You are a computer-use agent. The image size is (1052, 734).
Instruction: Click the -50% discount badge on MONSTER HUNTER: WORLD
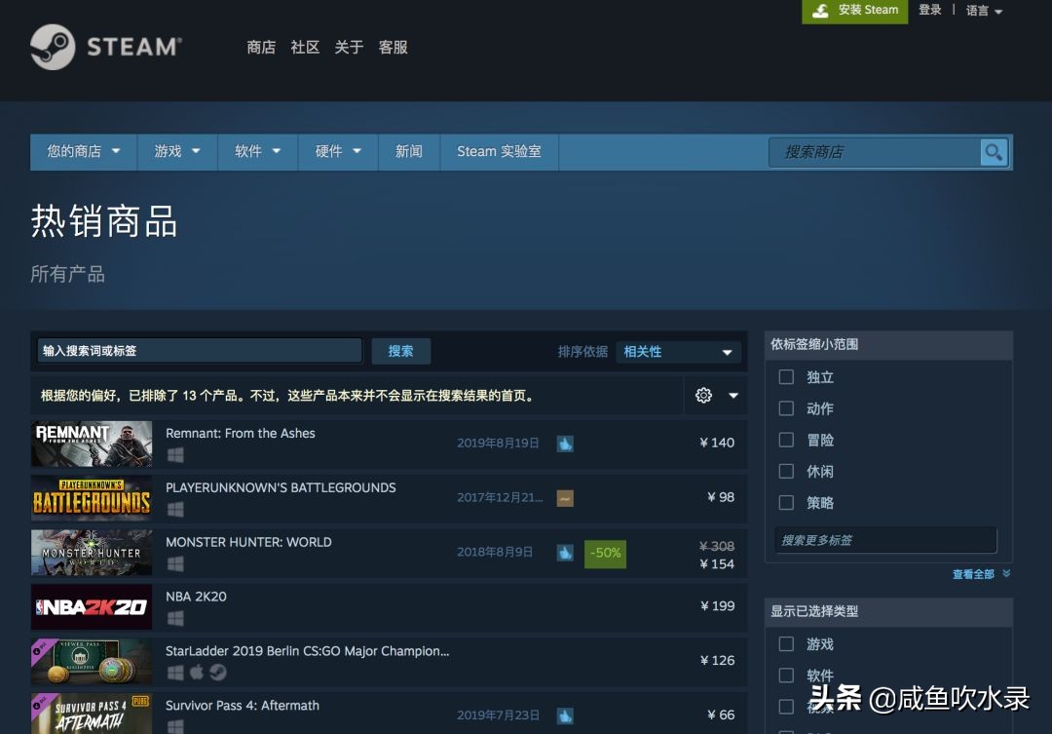605,553
